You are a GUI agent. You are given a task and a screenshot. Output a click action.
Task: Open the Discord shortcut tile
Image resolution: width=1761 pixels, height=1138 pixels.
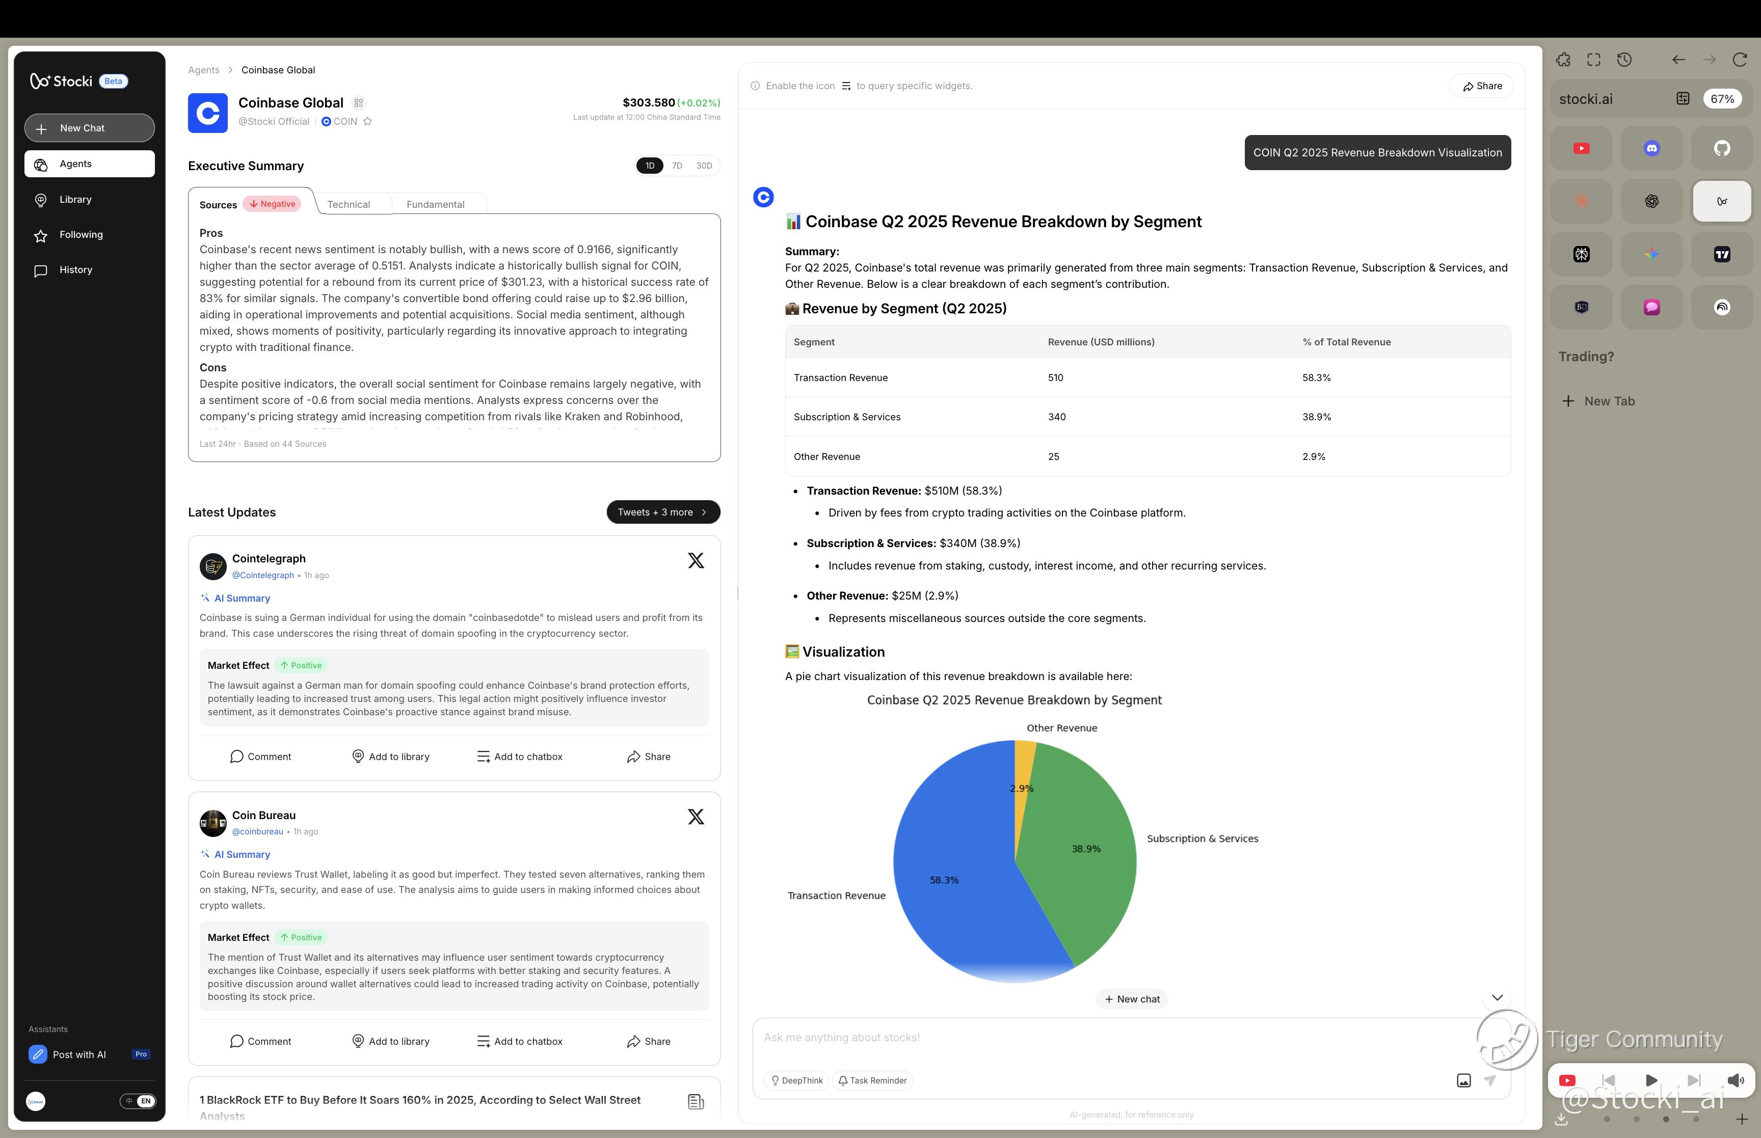(x=1651, y=149)
